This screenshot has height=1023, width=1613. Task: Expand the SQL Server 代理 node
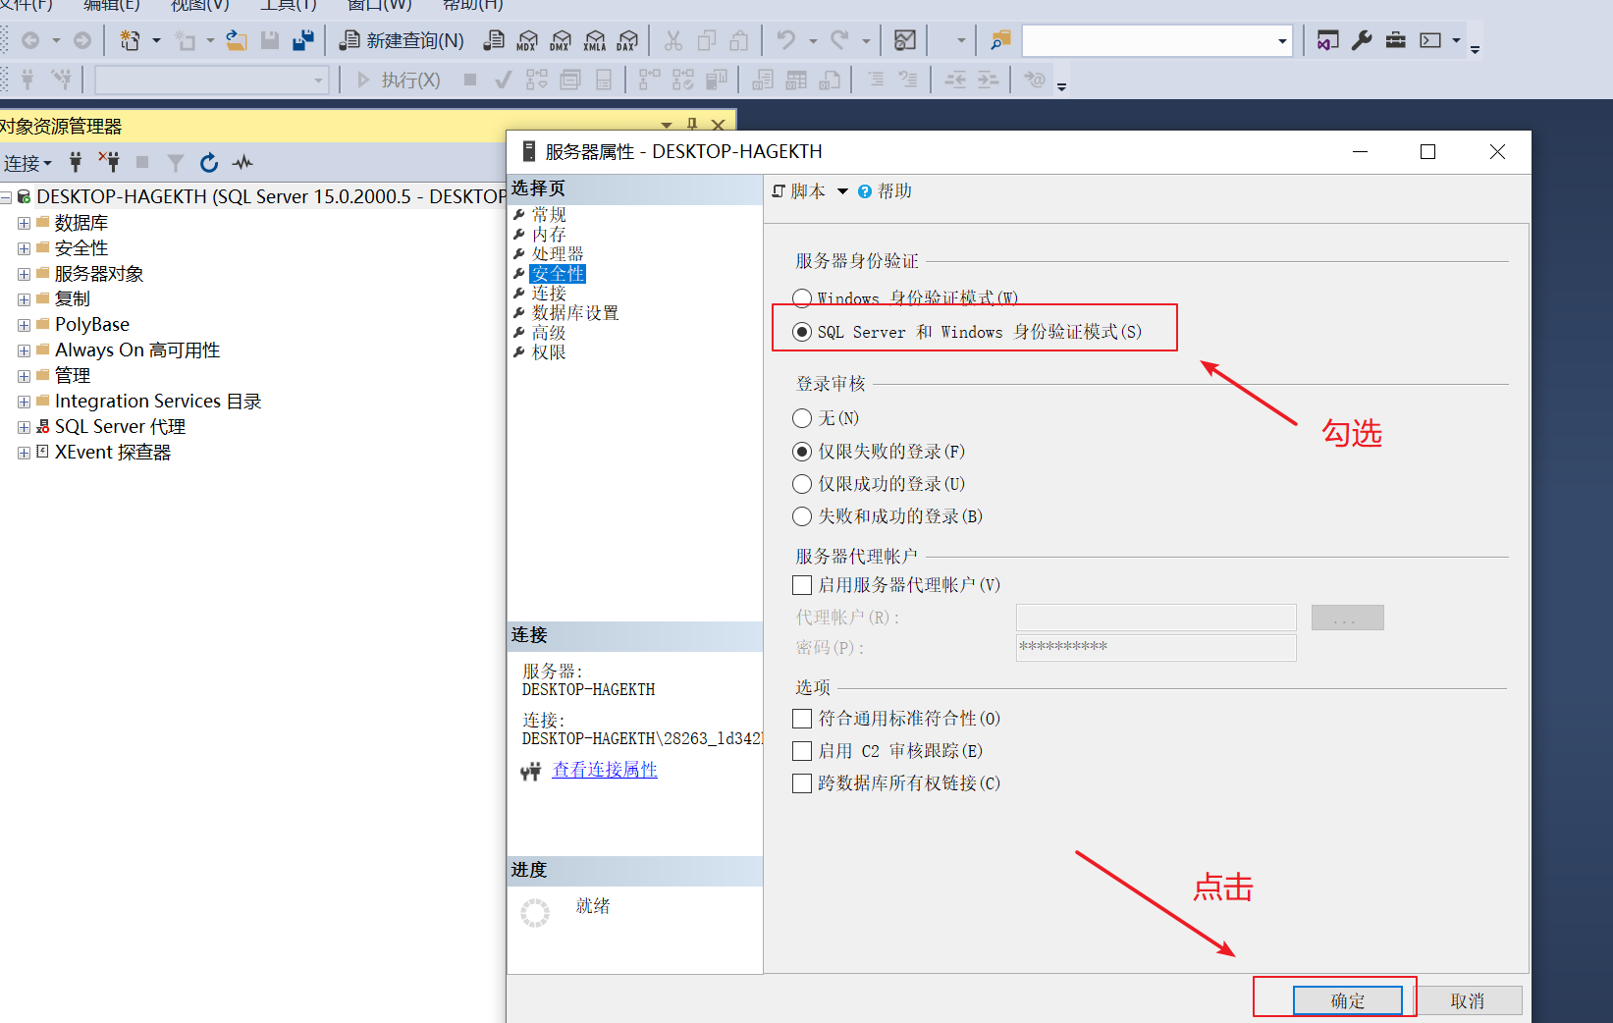(23, 426)
